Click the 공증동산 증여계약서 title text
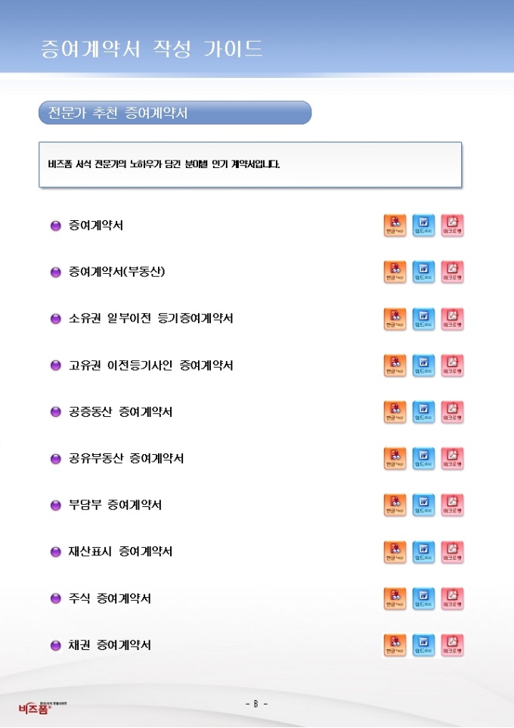Image resolution: width=514 pixels, height=728 pixels. [x=121, y=412]
